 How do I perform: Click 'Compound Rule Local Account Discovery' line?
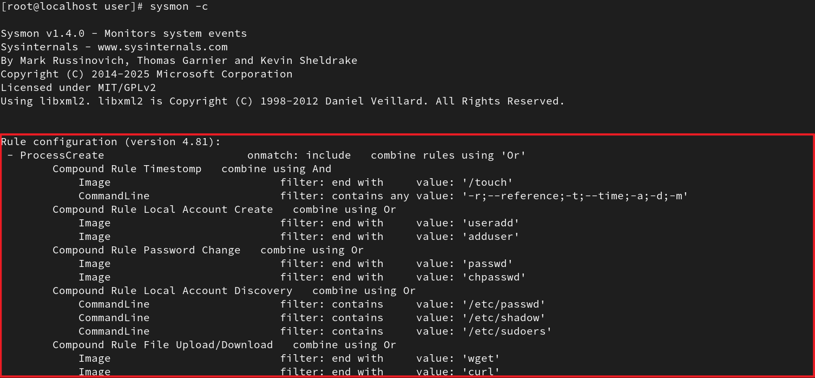click(234, 291)
